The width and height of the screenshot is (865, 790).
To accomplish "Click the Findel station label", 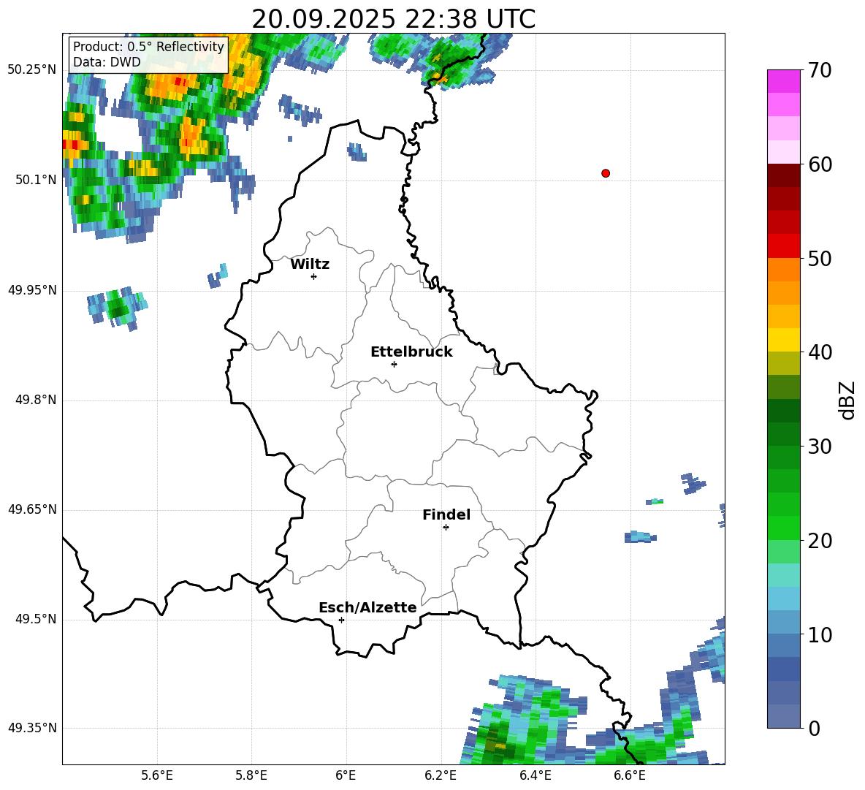I will 446,514.
